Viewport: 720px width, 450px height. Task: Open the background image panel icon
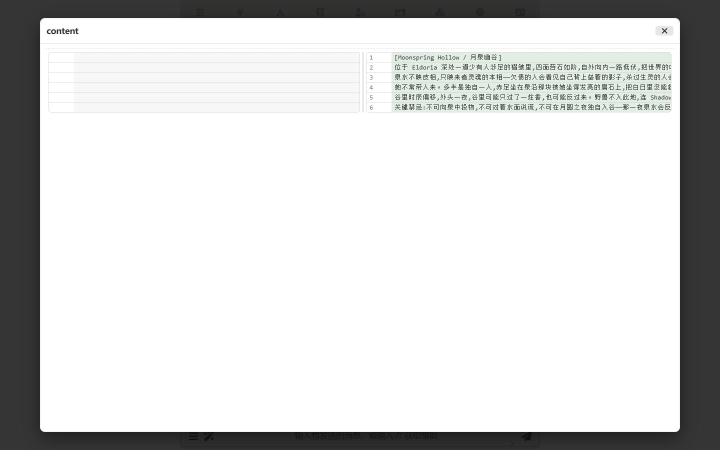coord(400,12)
